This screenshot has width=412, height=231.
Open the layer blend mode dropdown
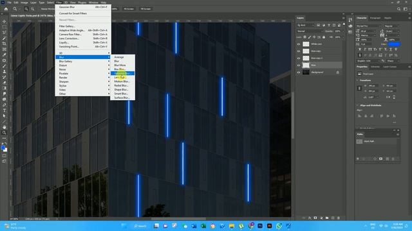(310, 31)
